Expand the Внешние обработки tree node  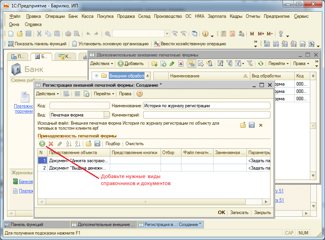[96, 76]
